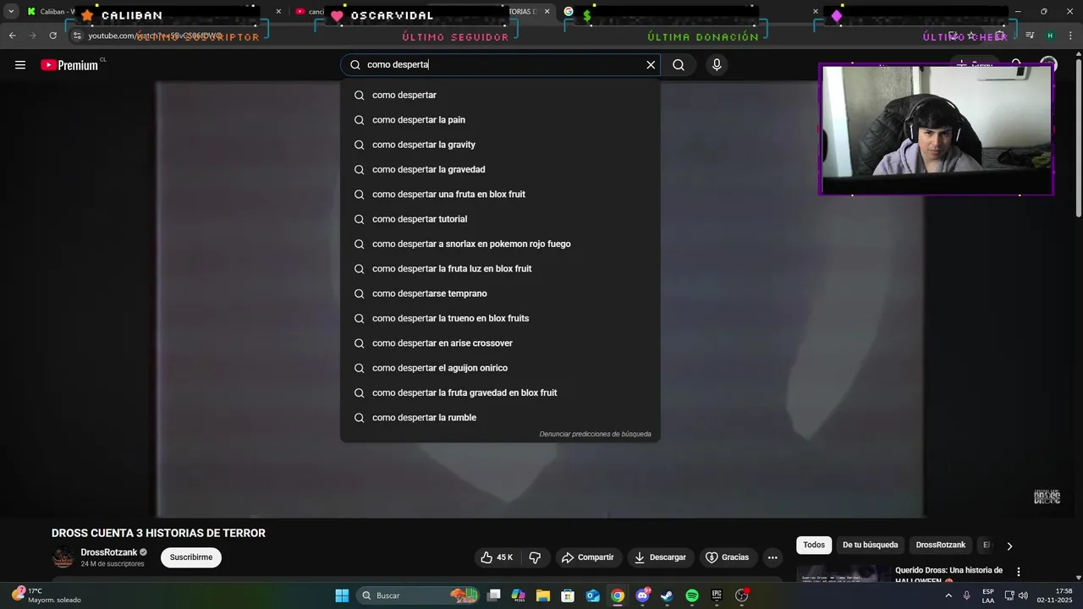The height and width of the screenshot is (609, 1083).
Task: Launch Microsoft 365 Copilot from taskbar
Action: click(519, 595)
